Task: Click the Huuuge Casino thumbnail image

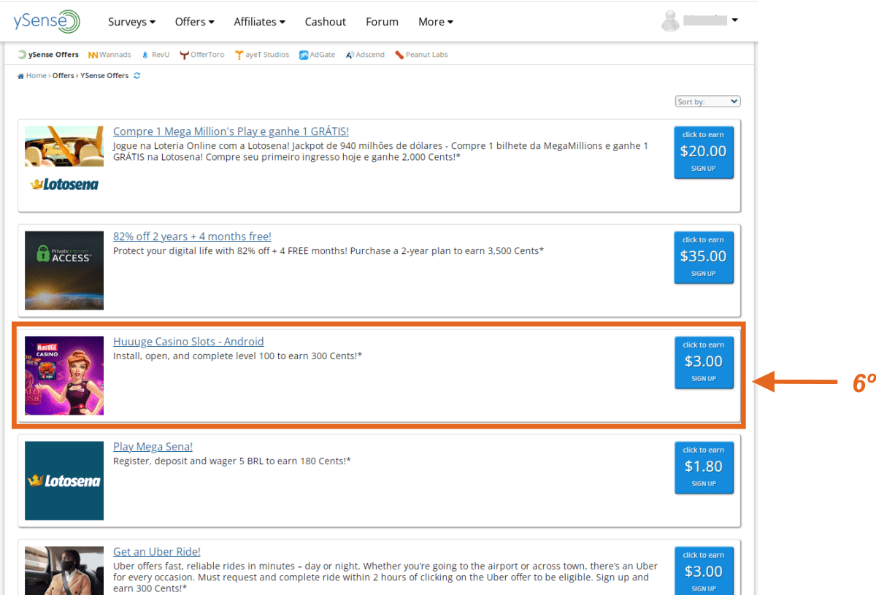Action: pyautogui.click(x=64, y=376)
